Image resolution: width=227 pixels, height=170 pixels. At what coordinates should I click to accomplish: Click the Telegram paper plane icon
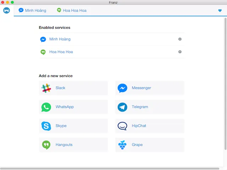(x=122, y=107)
